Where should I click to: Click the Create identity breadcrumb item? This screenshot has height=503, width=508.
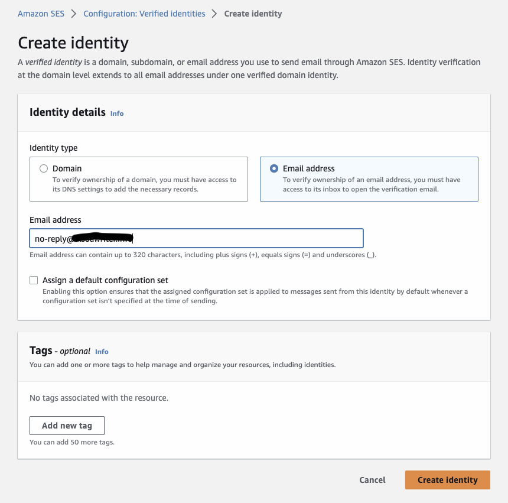253,13
